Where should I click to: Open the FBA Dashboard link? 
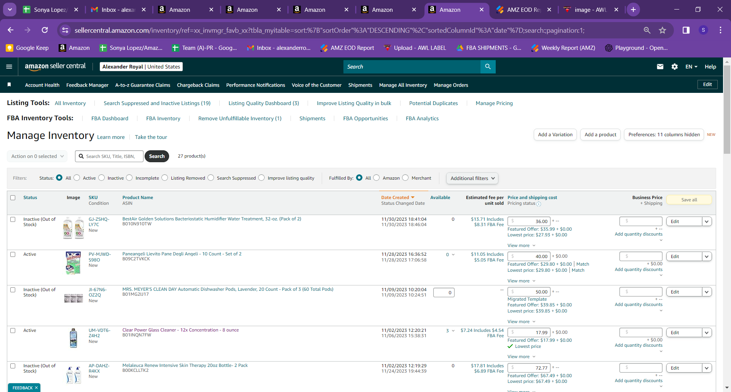[x=110, y=118]
